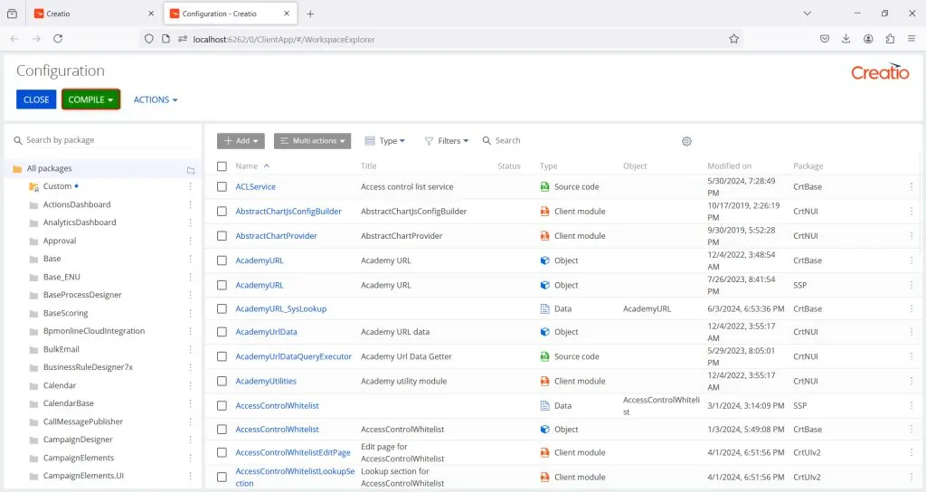Sort by the Name column header
Viewport: 926px width, 492px height.
(246, 166)
